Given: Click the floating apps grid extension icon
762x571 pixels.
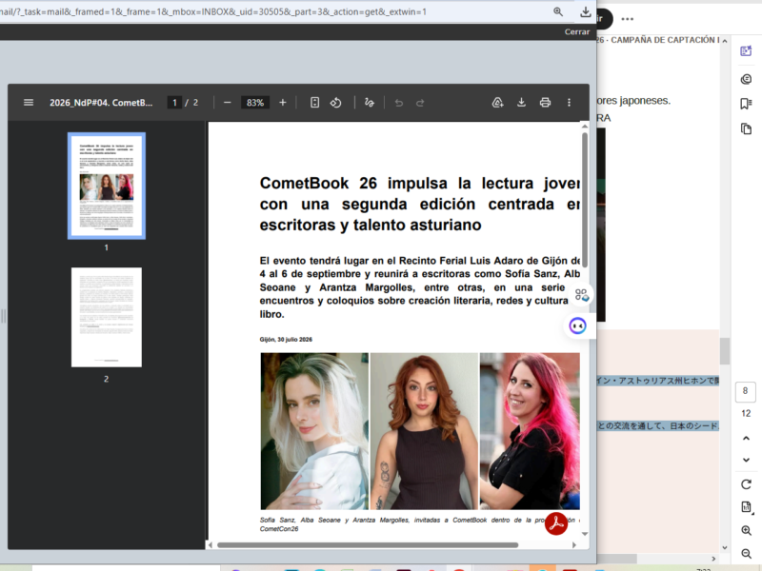Looking at the screenshot, I should point(581,295).
